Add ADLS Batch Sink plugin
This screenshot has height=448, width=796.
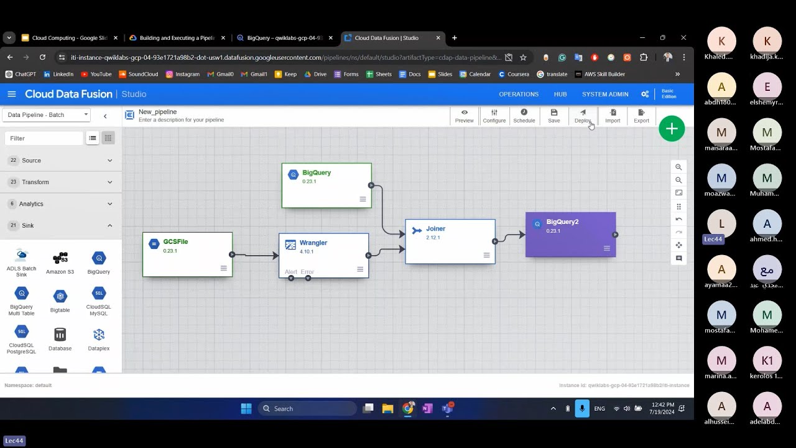22,263
